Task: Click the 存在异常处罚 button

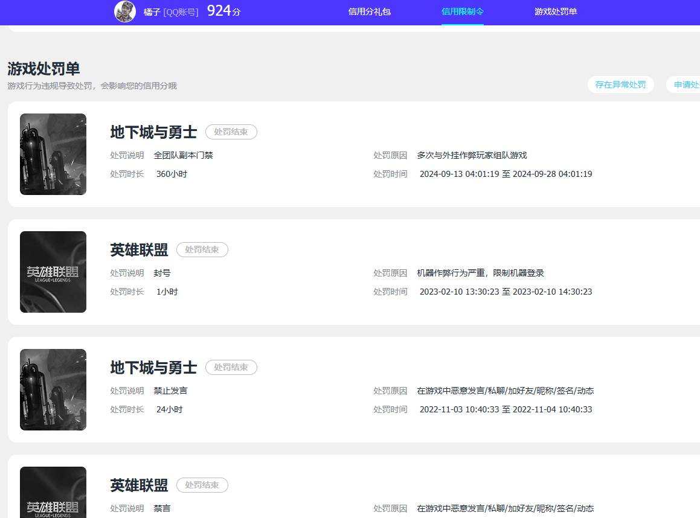Action: click(620, 85)
